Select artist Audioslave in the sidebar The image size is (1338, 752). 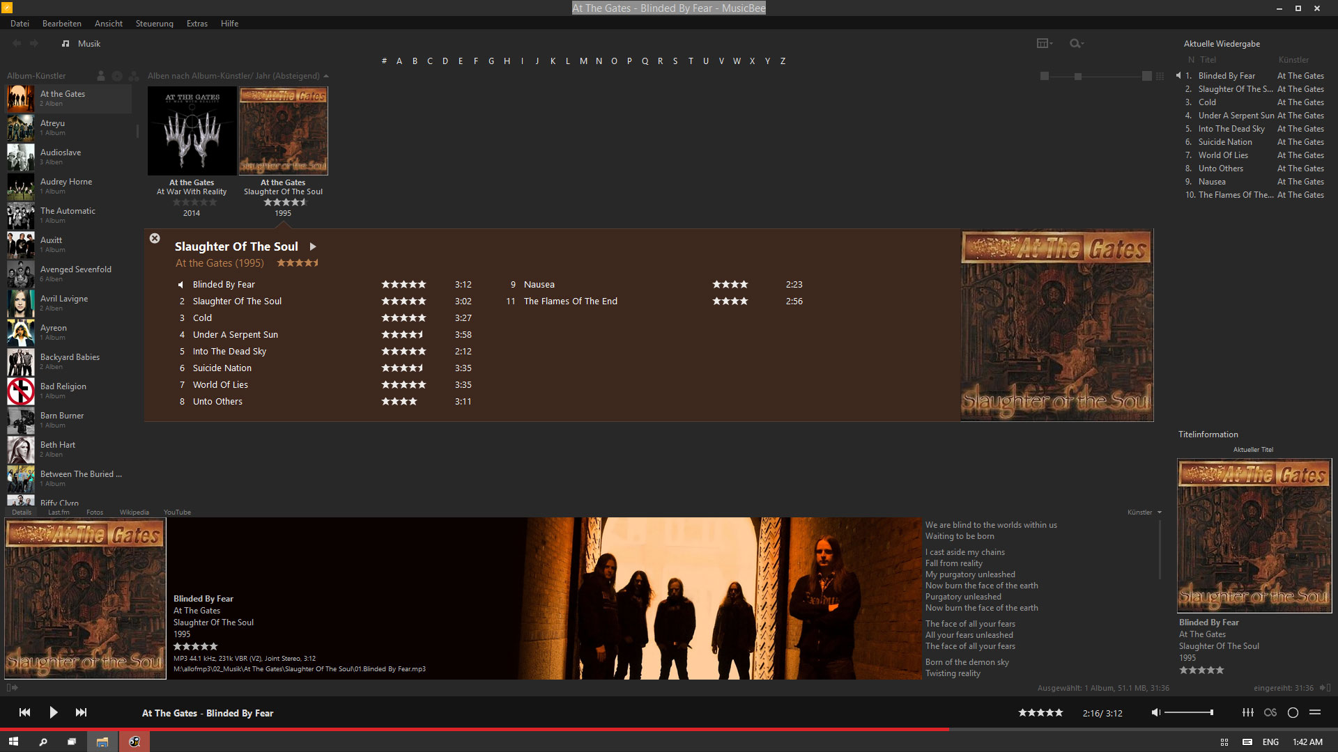(68, 157)
